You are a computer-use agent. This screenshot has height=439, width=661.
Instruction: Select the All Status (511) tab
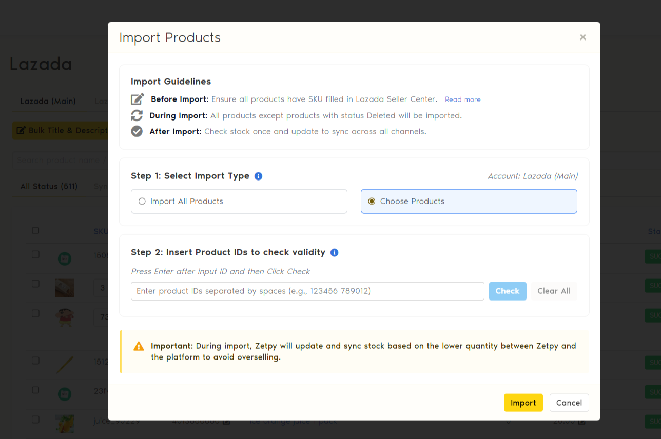[49, 186]
